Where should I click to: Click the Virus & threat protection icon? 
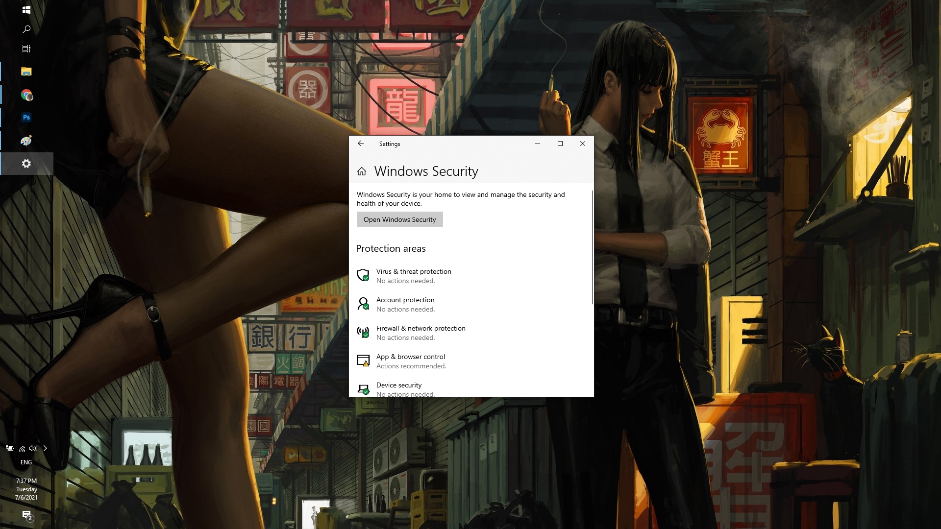click(x=363, y=274)
